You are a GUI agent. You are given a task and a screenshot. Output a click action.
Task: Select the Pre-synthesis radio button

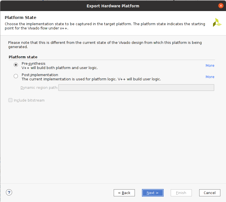pyautogui.click(x=16, y=65)
